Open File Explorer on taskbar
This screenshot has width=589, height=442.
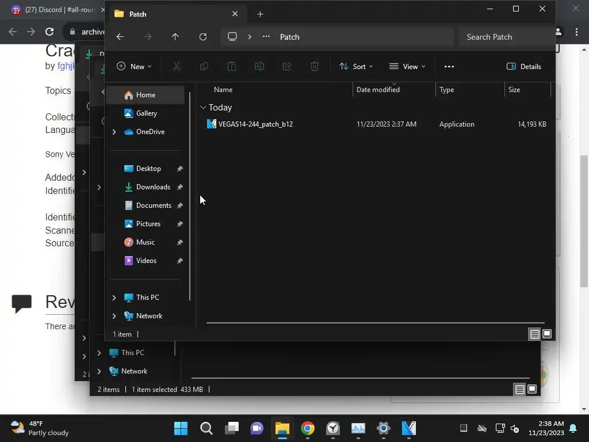tap(282, 428)
